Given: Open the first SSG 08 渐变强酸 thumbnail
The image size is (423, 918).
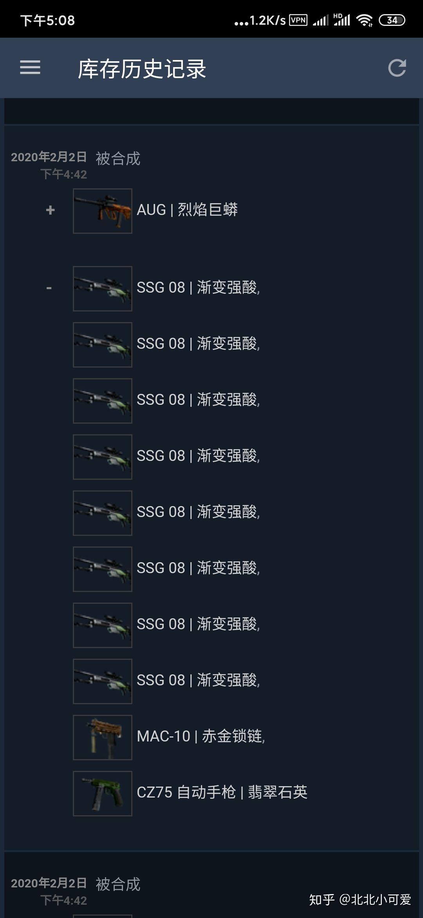Looking at the screenshot, I should point(103,289).
